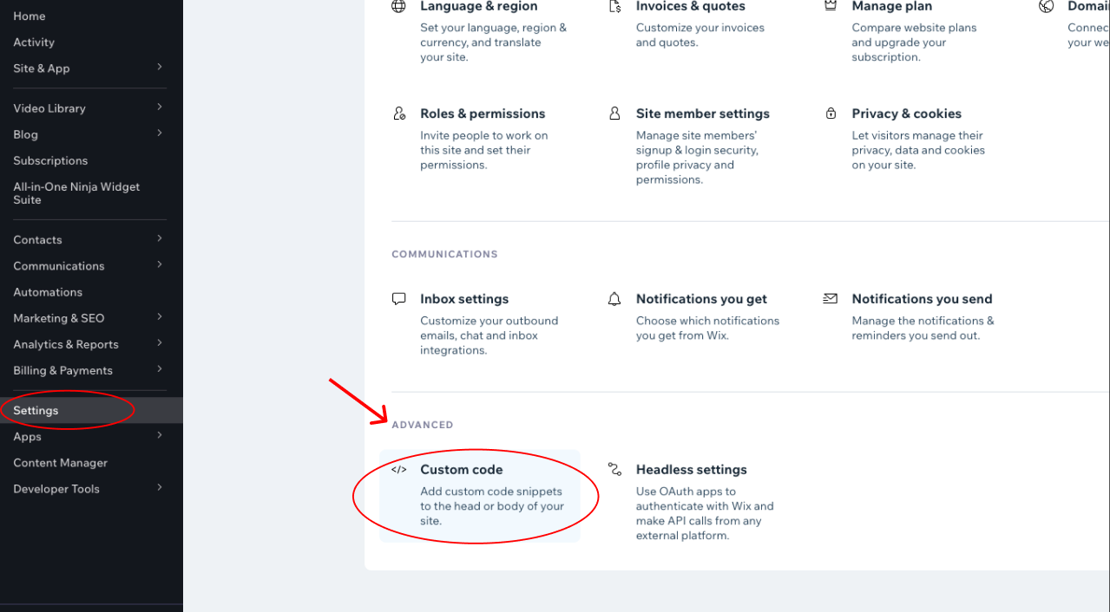This screenshot has height=612, width=1110.
Task: Expand the Apps submenu chevron
Action: [160, 436]
